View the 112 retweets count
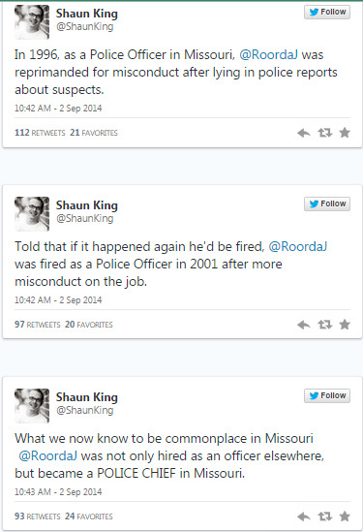 (x=40, y=133)
